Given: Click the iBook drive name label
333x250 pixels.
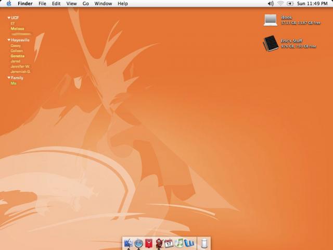Looking at the screenshot, I should (x=287, y=18).
